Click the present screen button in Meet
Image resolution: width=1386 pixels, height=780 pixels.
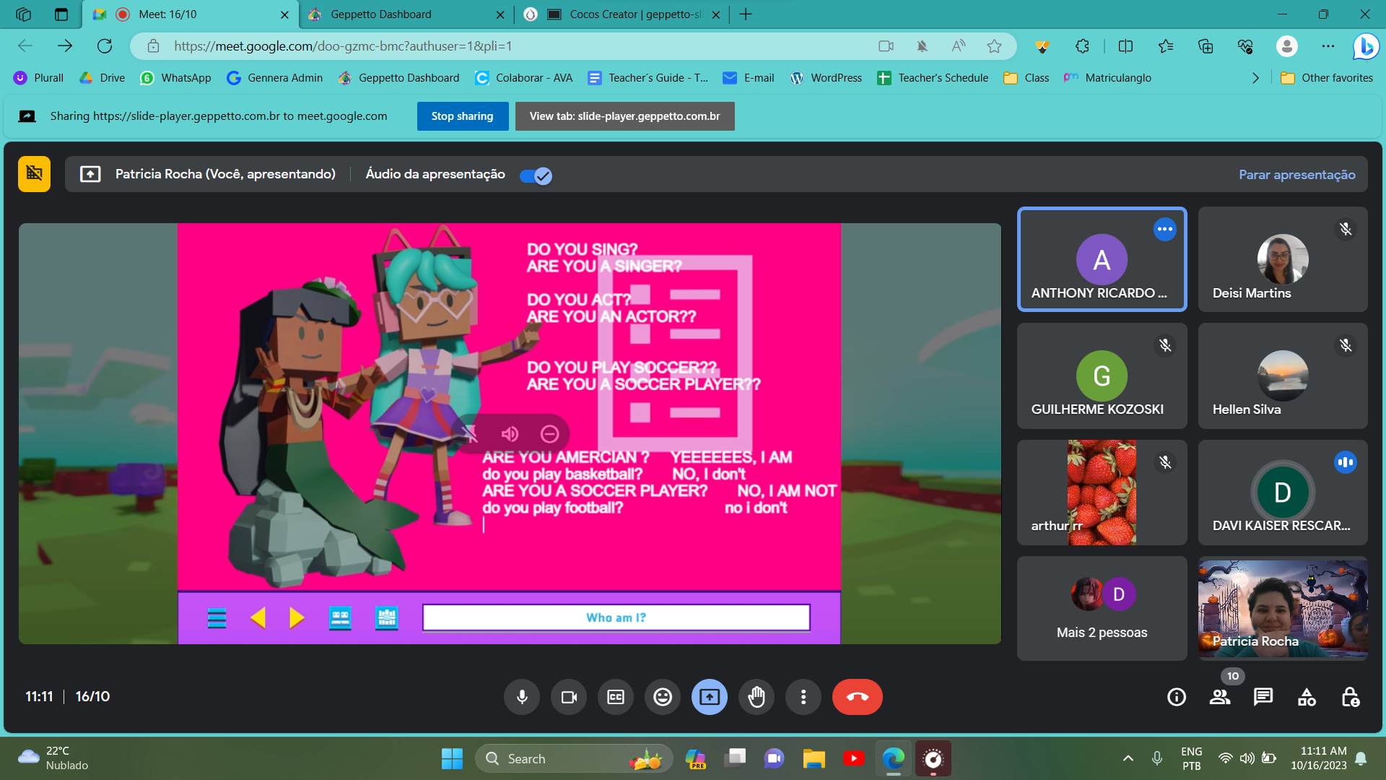pyautogui.click(x=710, y=697)
